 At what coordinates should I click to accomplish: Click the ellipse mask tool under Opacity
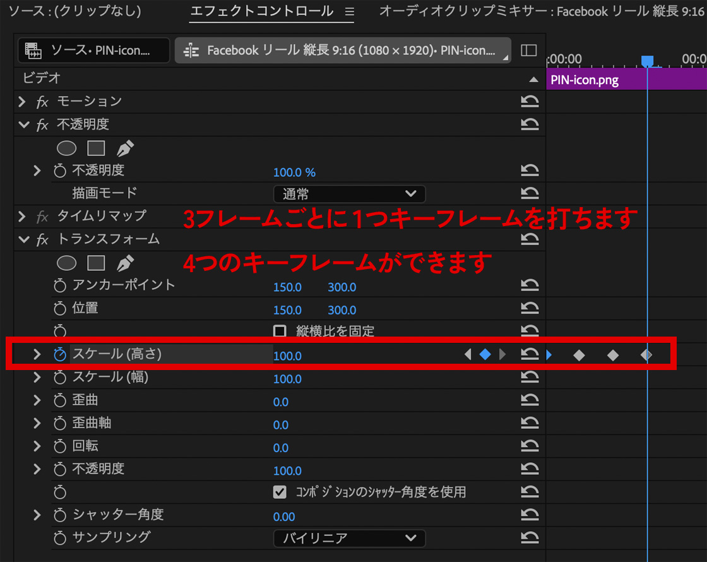(x=67, y=148)
